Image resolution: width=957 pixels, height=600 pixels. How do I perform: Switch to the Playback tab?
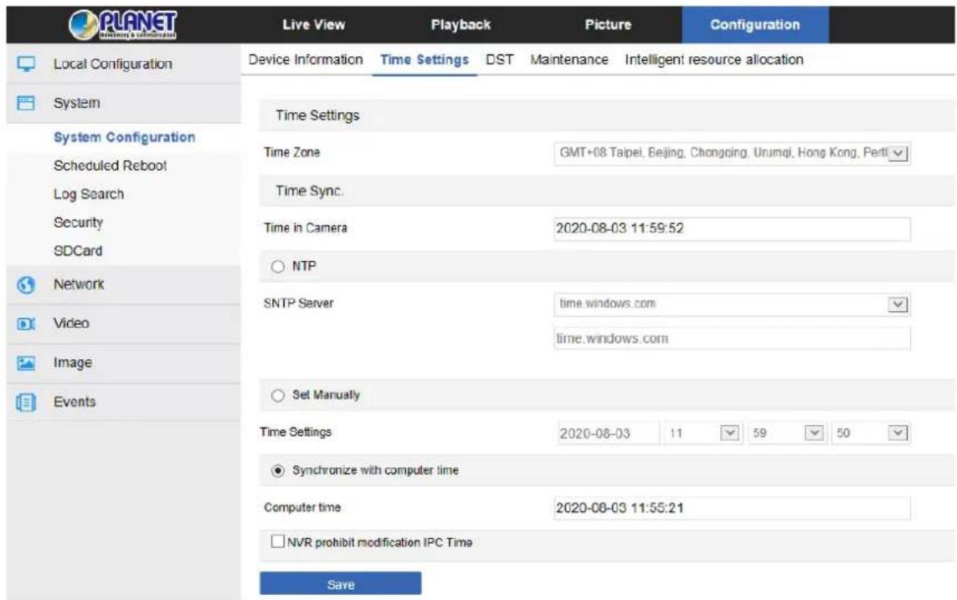point(460,24)
